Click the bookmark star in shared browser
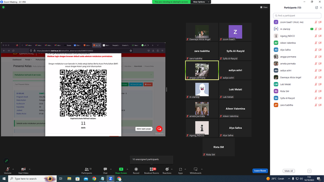The image size is (324, 182). [131, 51]
